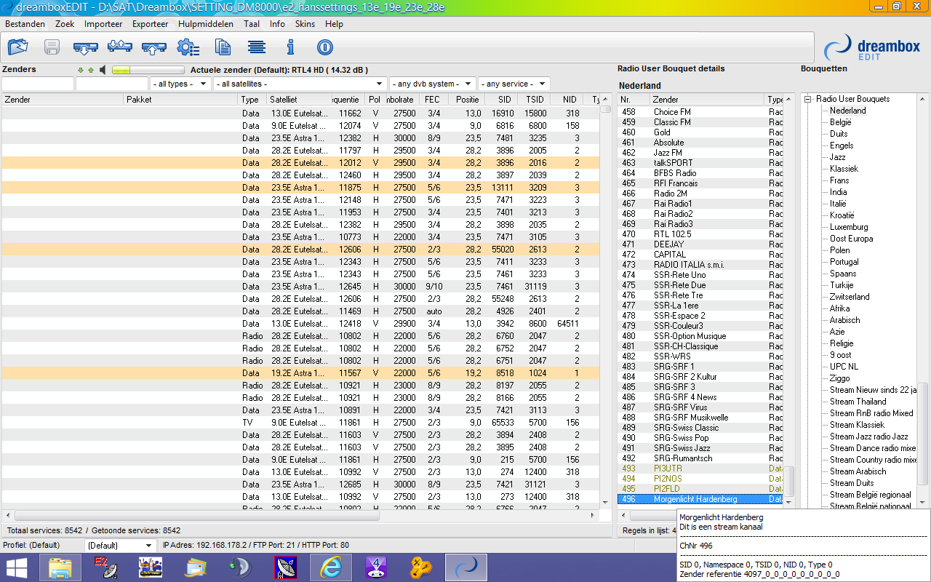Click the signal strength level bar
Image resolution: width=931 pixels, height=582 pixels.
click(148, 71)
